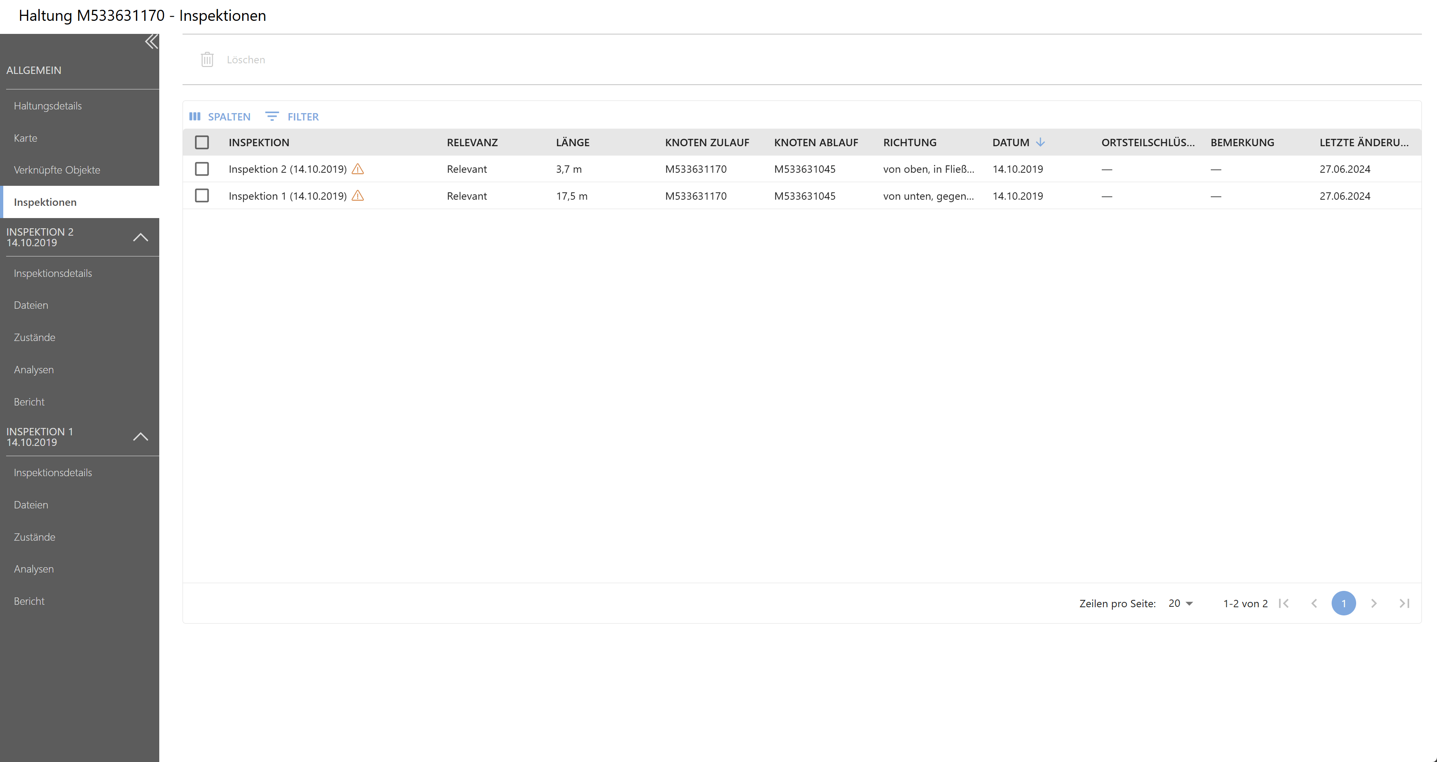The width and height of the screenshot is (1437, 762).
Task: Go to last page pagination icon
Action: [1404, 603]
